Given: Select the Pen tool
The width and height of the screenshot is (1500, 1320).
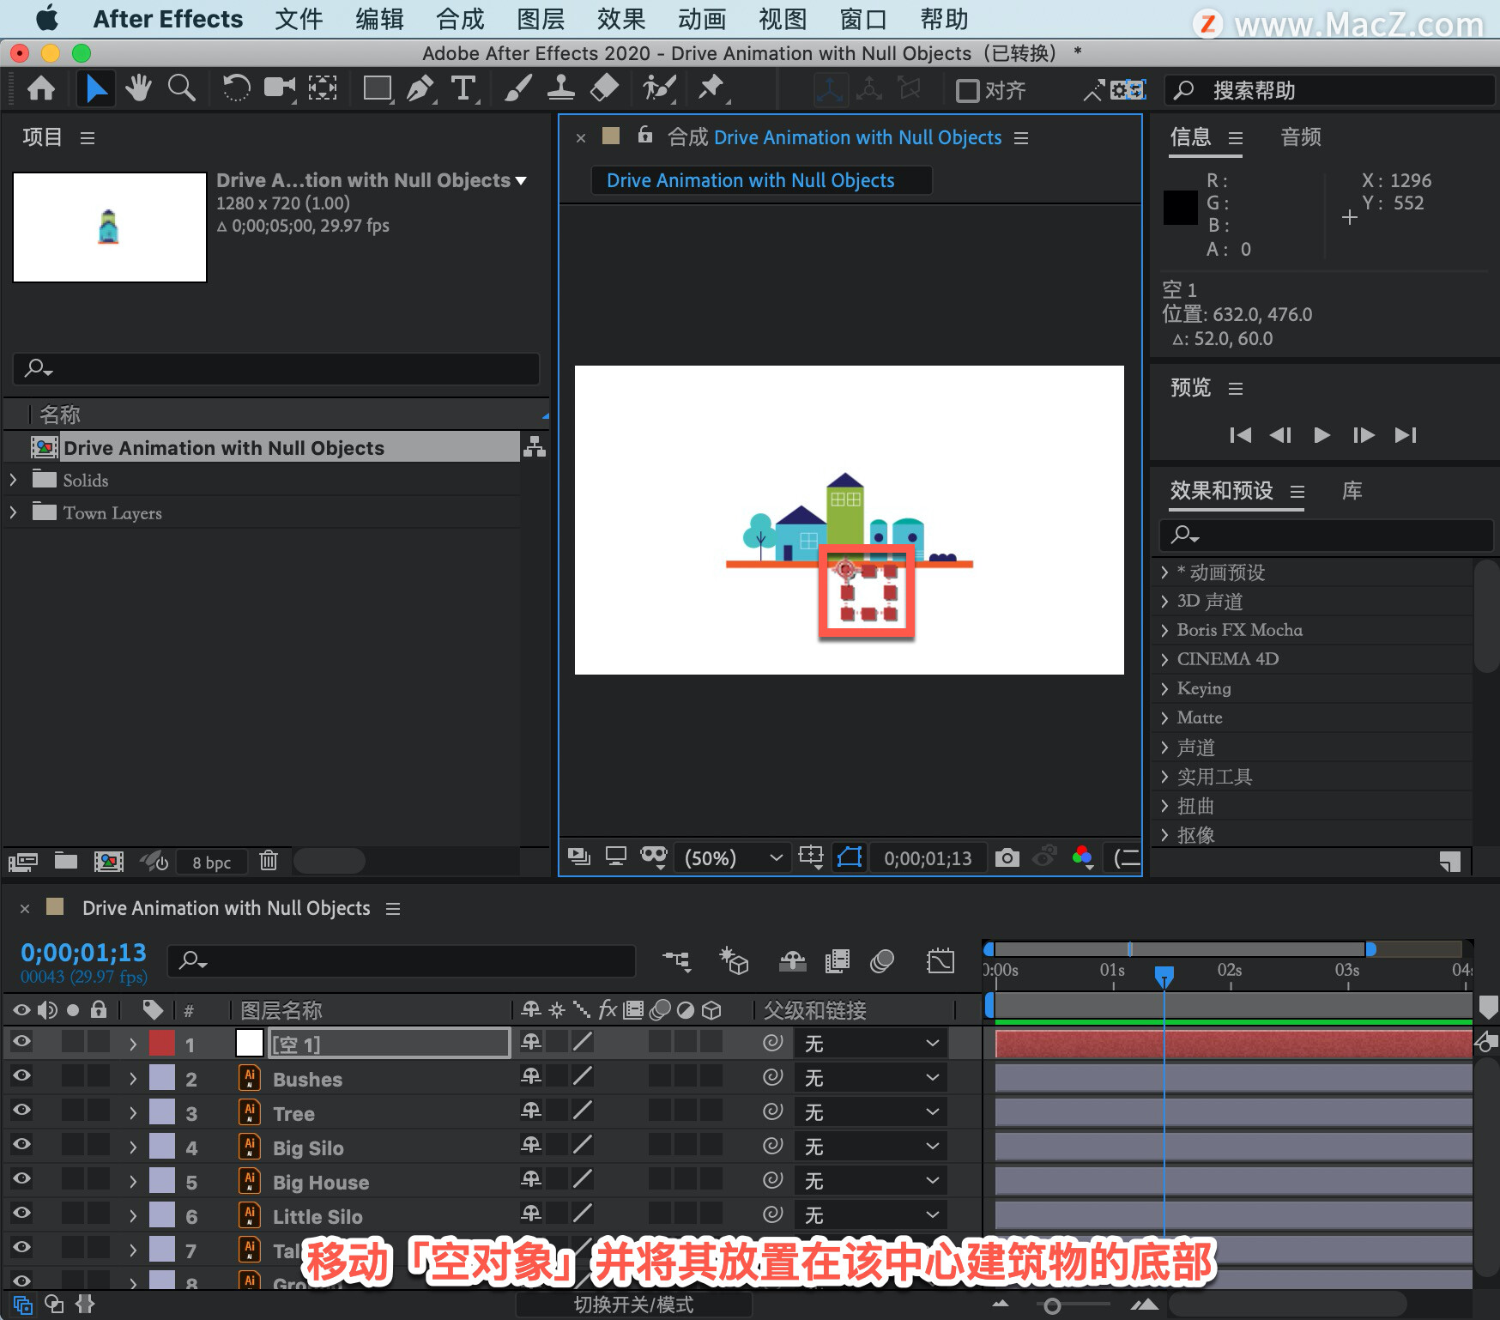Looking at the screenshot, I should (420, 88).
